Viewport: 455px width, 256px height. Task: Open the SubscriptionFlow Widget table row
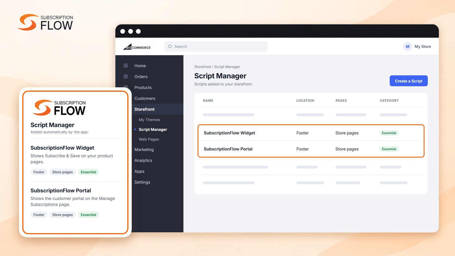(x=311, y=133)
